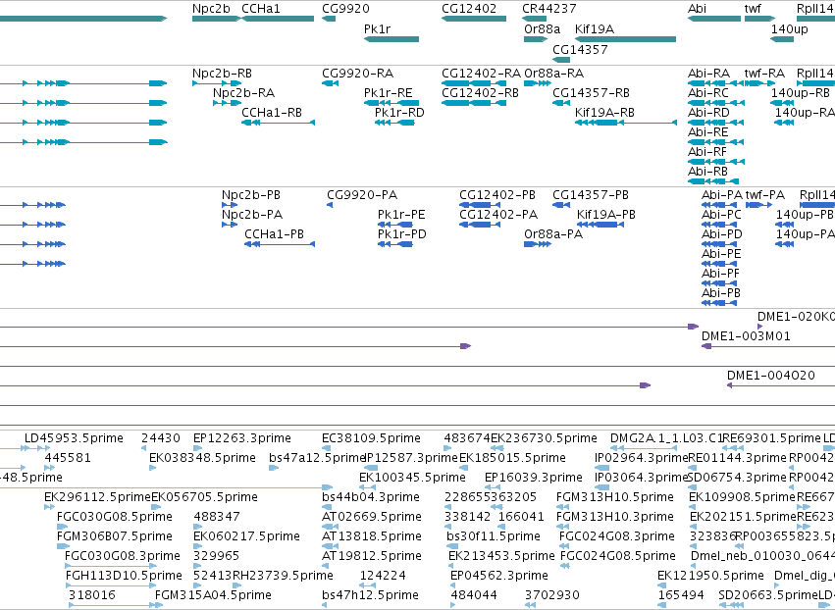Open protein CG12402-PB
835x610 pixels.
tap(497, 195)
